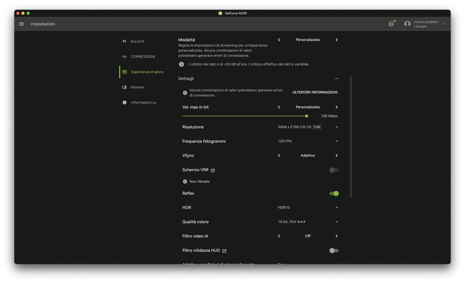The width and height of the screenshot is (465, 283).
Task: Click the user profile avatar icon
Action: (407, 24)
